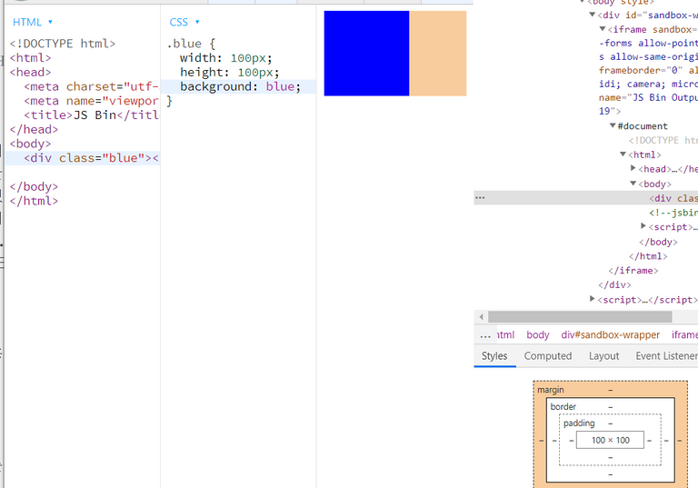This screenshot has width=698, height=488.
Task: Click the border label in box model
Action: point(563,407)
